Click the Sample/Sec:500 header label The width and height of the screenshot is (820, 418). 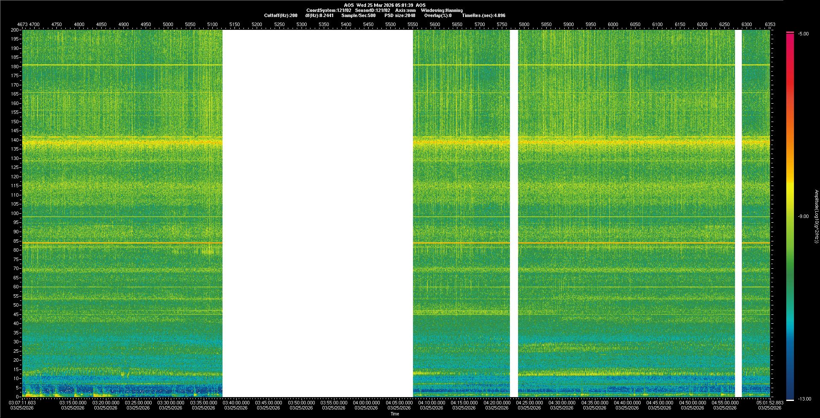[x=358, y=15]
